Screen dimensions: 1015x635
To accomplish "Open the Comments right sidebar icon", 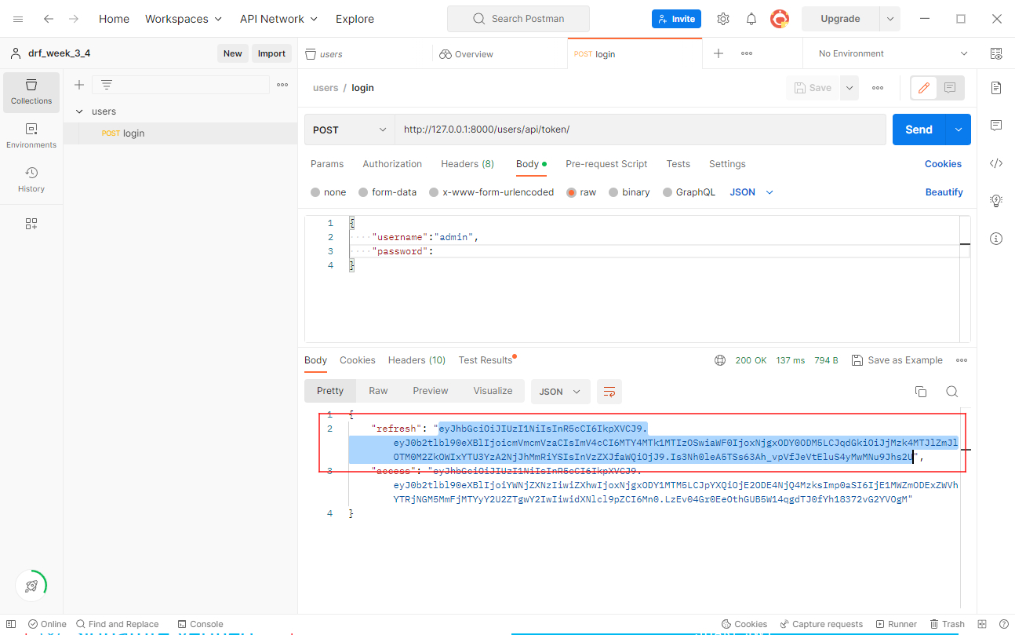I will click(996, 126).
